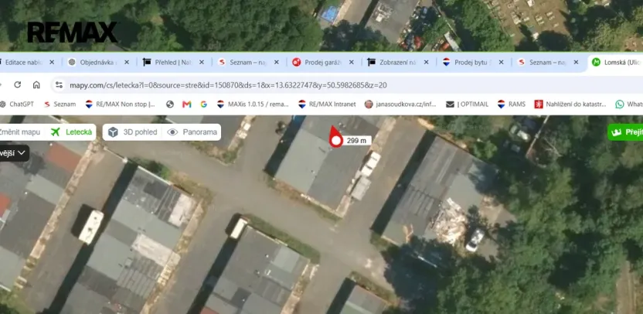Close the Přehled tab
The image size is (643, 314).
pos(202,63)
